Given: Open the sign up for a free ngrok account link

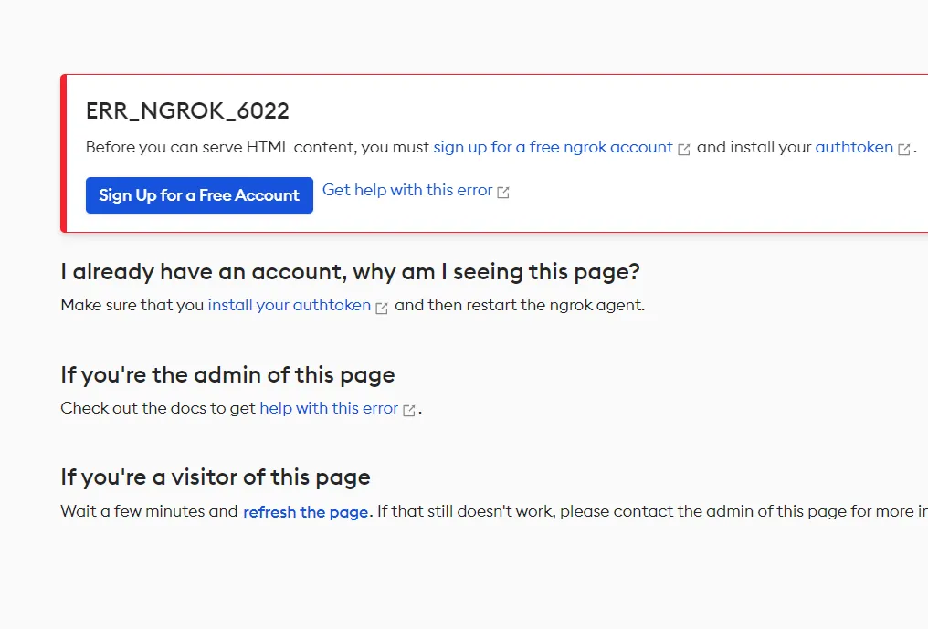Looking at the screenshot, I should (553, 147).
